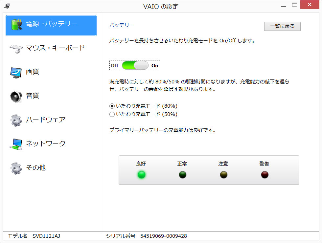Click the dark green 正常 indicator light
The width and height of the screenshot is (322, 243).
point(183,175)
